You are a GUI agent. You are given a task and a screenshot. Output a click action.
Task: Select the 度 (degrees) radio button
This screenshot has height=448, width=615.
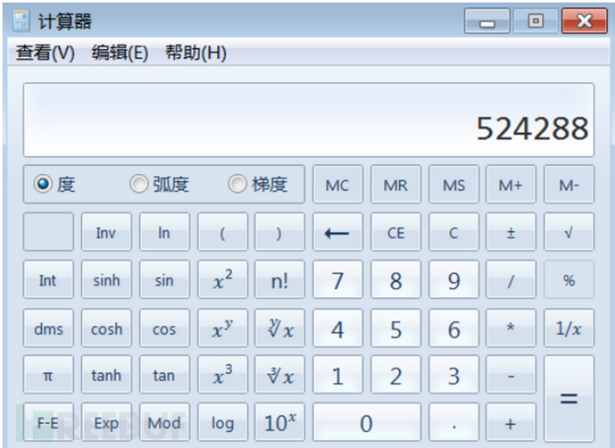point(43,185)
